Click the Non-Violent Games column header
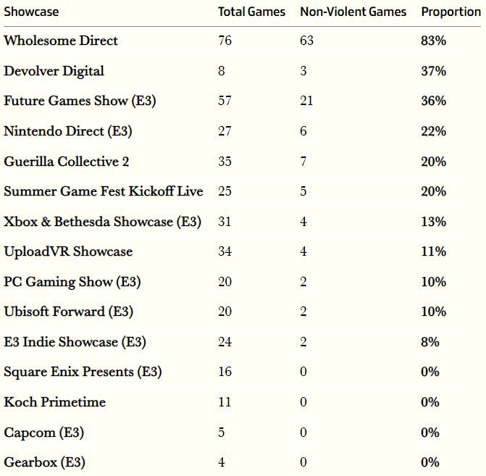The image size is (486, 476). (353, 12)
